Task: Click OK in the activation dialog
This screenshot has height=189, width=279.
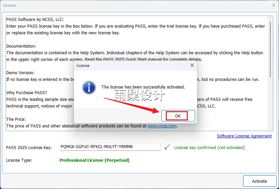Action: pos(178,116)
